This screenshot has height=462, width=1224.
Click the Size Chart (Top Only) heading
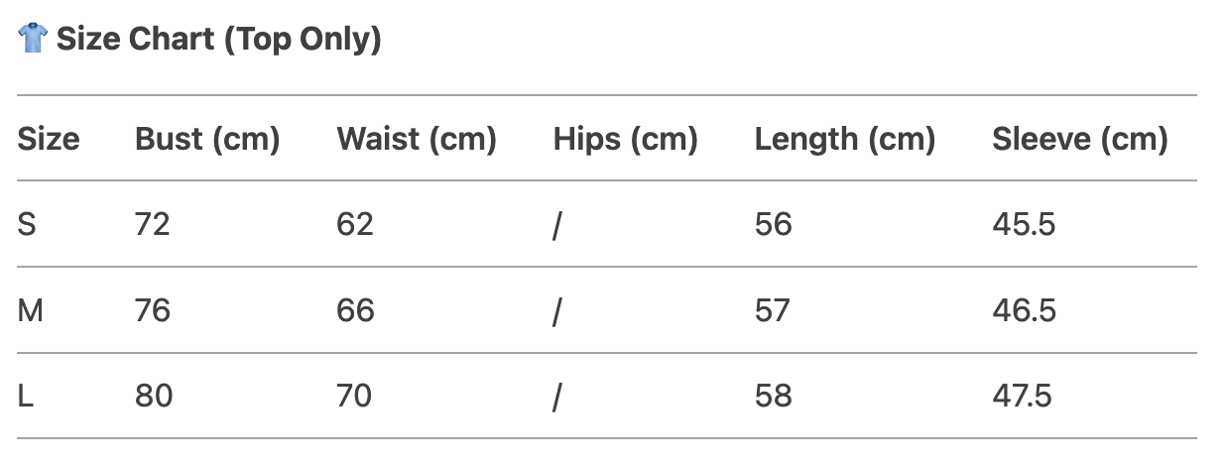pyautogui.click(x=218, y=40)
